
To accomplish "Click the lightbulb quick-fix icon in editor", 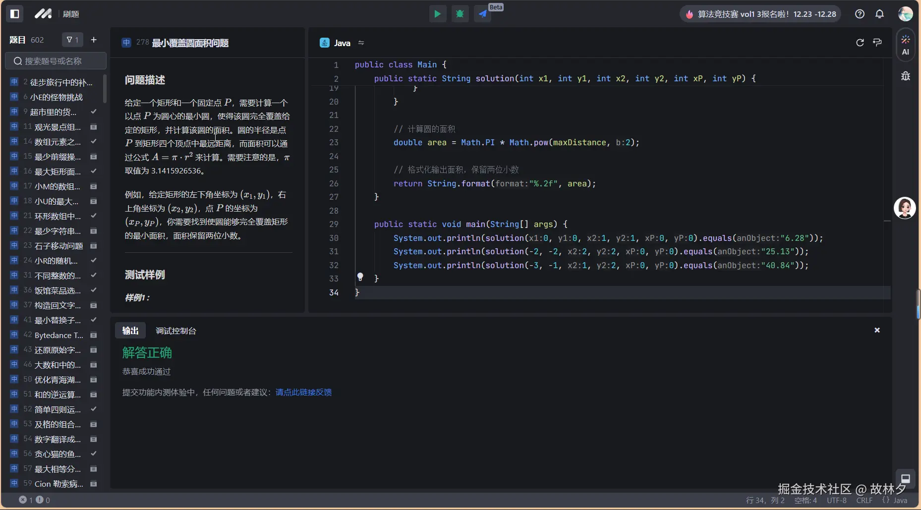I will (360, 277).
